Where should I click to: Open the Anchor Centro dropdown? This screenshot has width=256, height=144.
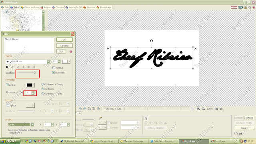(x=32, y=124)
